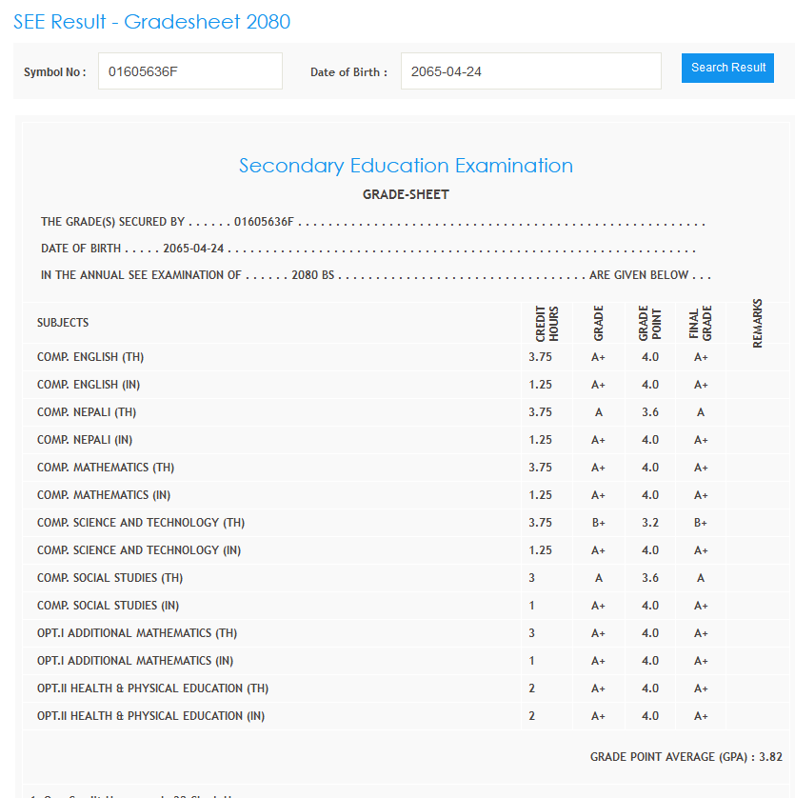Screen dimensions: 795x798
Task: Click the FINAL GRADE column header
Action: point(701,324)
